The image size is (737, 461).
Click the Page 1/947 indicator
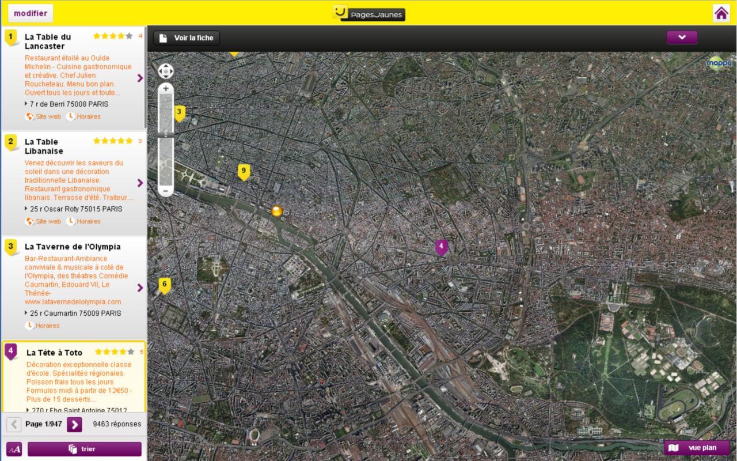[44, 424]
